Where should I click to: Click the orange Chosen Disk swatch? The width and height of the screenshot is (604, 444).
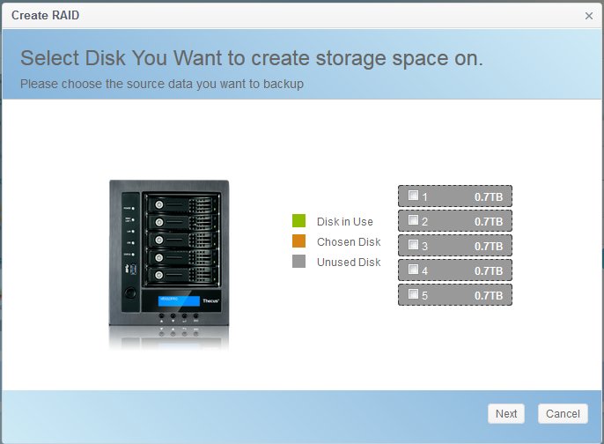298,241
